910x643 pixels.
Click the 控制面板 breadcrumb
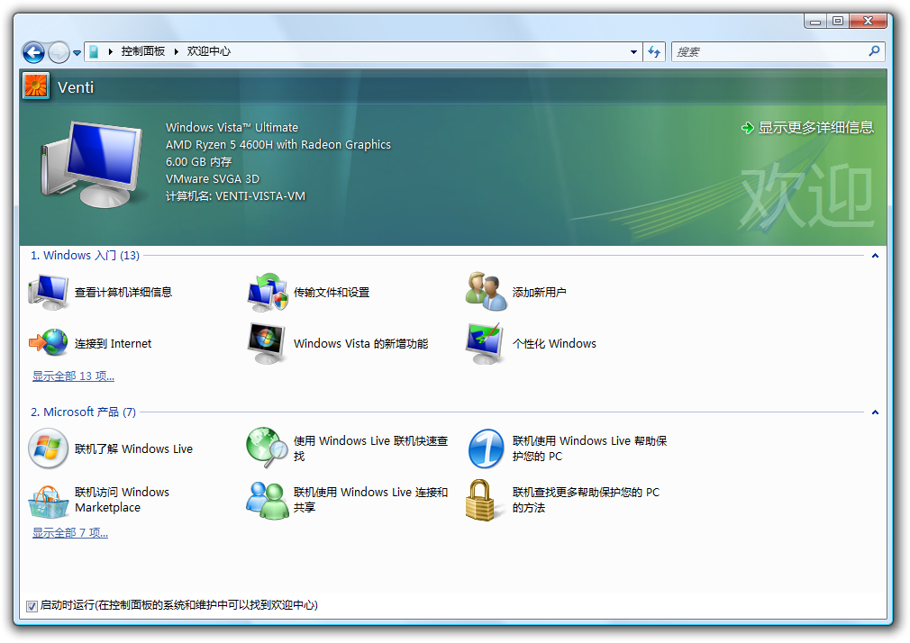142,51
